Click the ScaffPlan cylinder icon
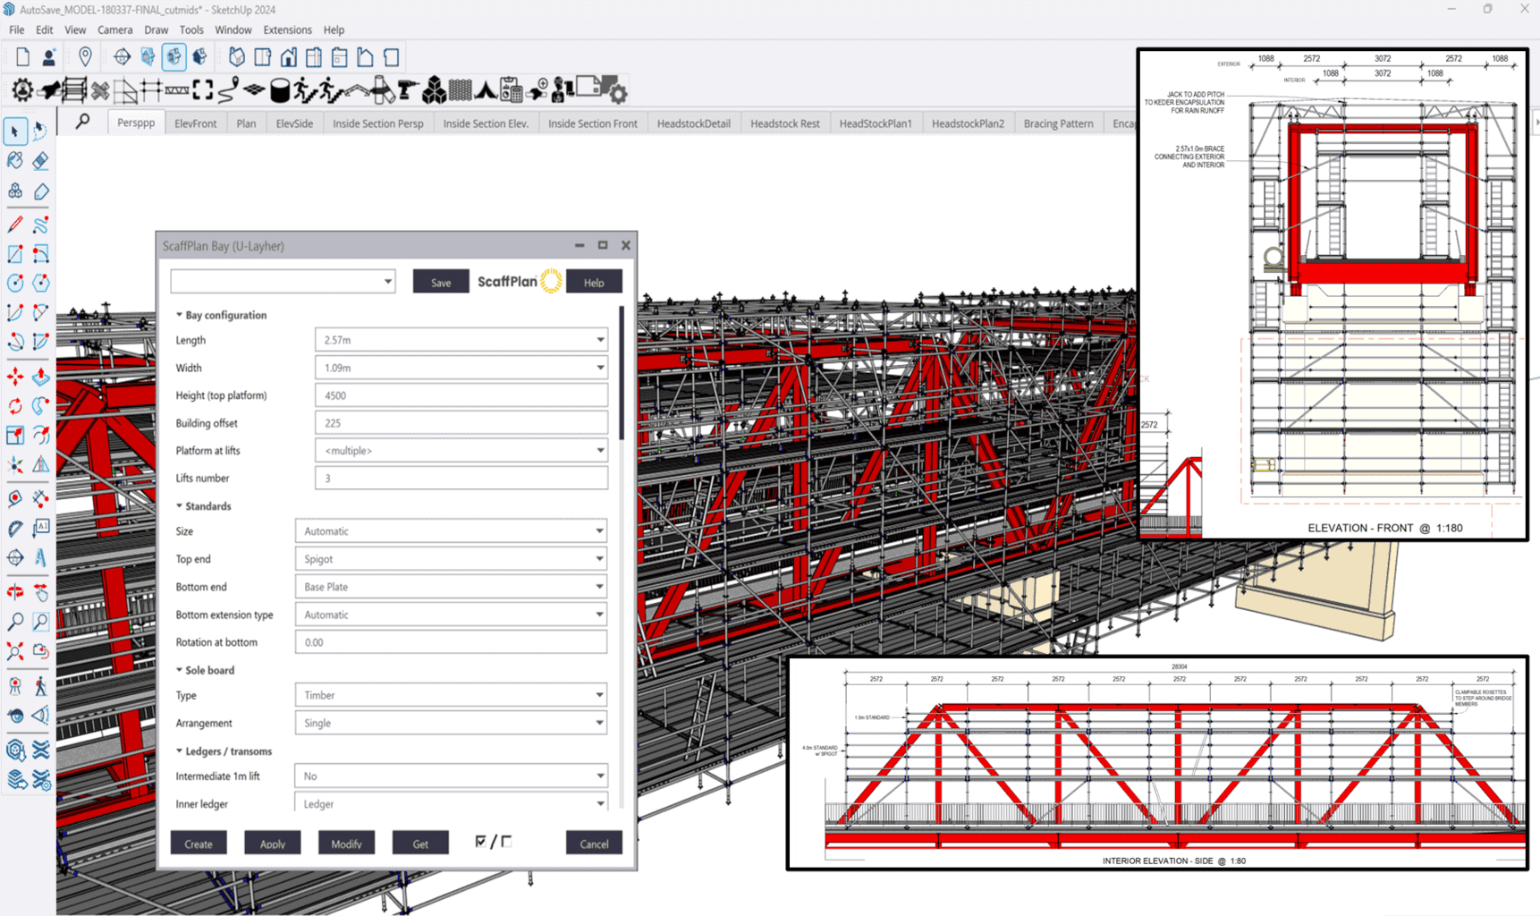 280,89
